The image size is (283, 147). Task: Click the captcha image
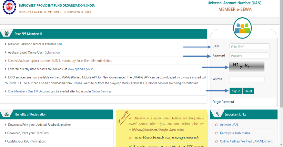click(x=247, y=66)
